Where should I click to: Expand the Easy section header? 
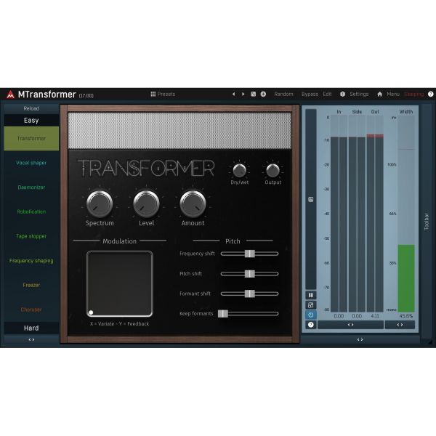[31, 121]
